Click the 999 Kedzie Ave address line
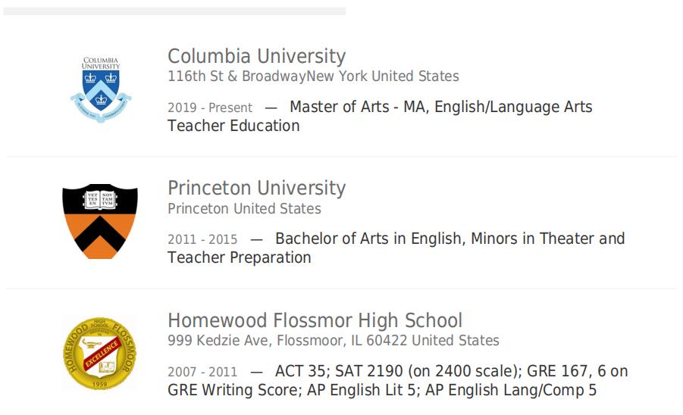The image size is (683, 415). tap(334, 340)
